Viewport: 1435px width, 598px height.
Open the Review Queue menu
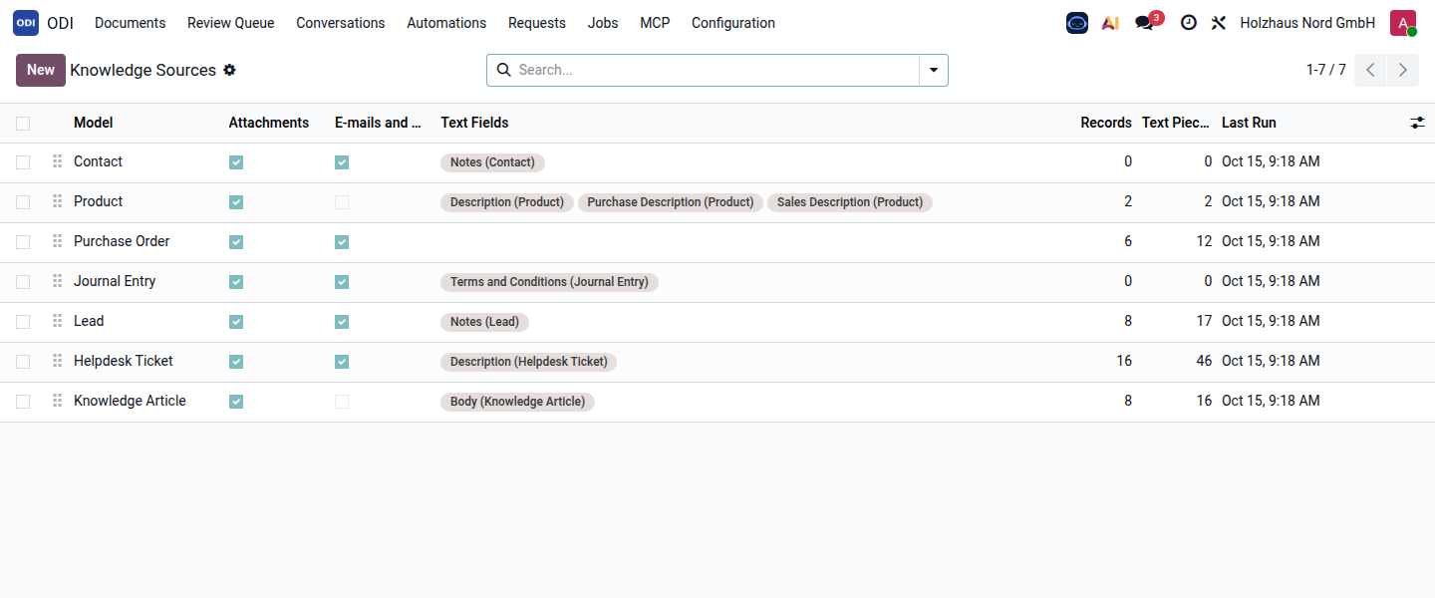point(231,23)
